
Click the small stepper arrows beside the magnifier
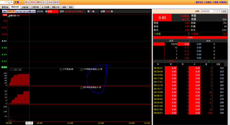pyautogui.click(x=11, y=2)
